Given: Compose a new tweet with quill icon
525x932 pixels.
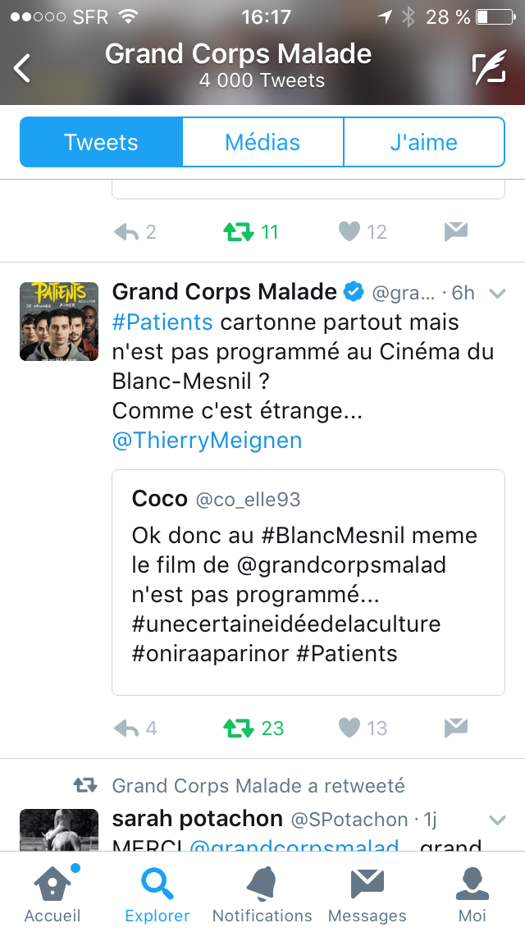Looking at the screenshot, I should pyautogui.click(x=489, y=68).
